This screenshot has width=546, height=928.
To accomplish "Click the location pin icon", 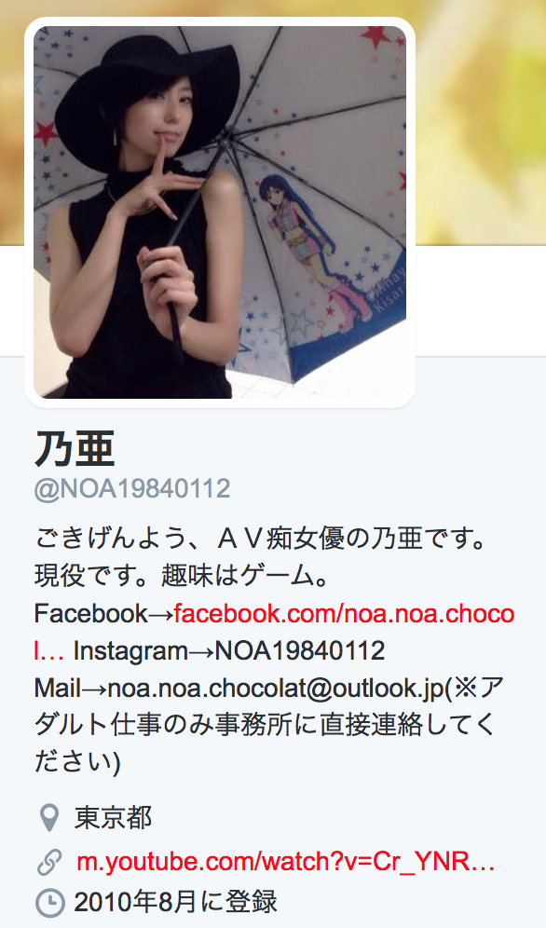I will 49,818.
